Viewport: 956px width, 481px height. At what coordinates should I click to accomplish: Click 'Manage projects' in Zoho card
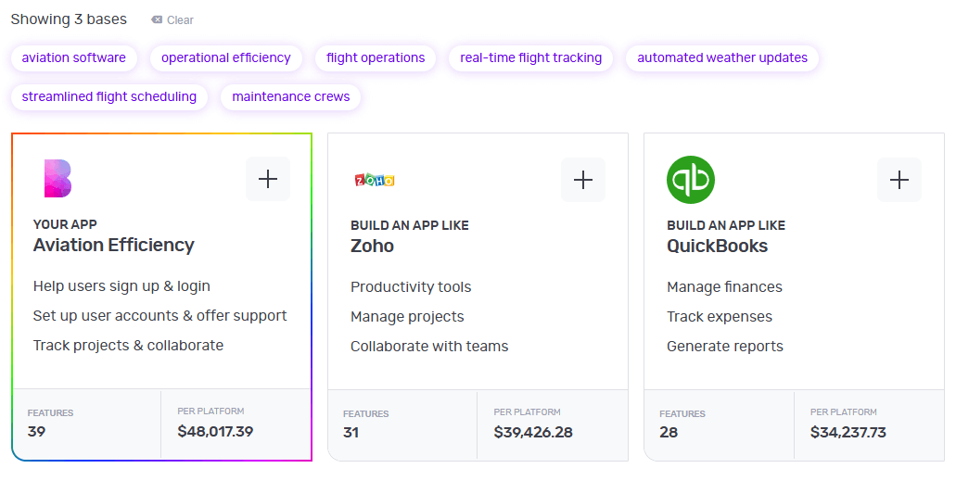[x=407, y=317]
